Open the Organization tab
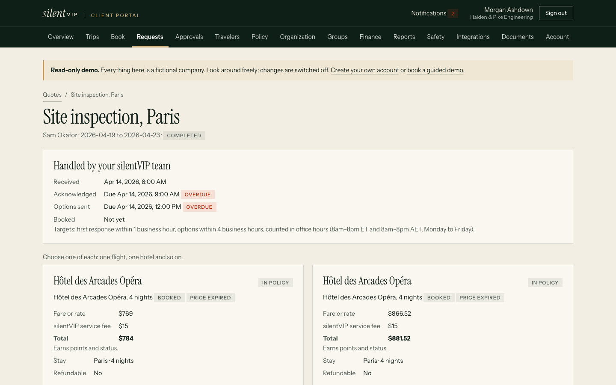The width and height of the screenshot is (616, 385). point(298,37)
